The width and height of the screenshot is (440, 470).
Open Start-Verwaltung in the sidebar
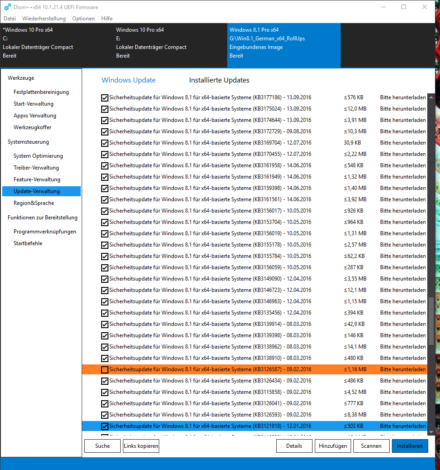(33, 104)
